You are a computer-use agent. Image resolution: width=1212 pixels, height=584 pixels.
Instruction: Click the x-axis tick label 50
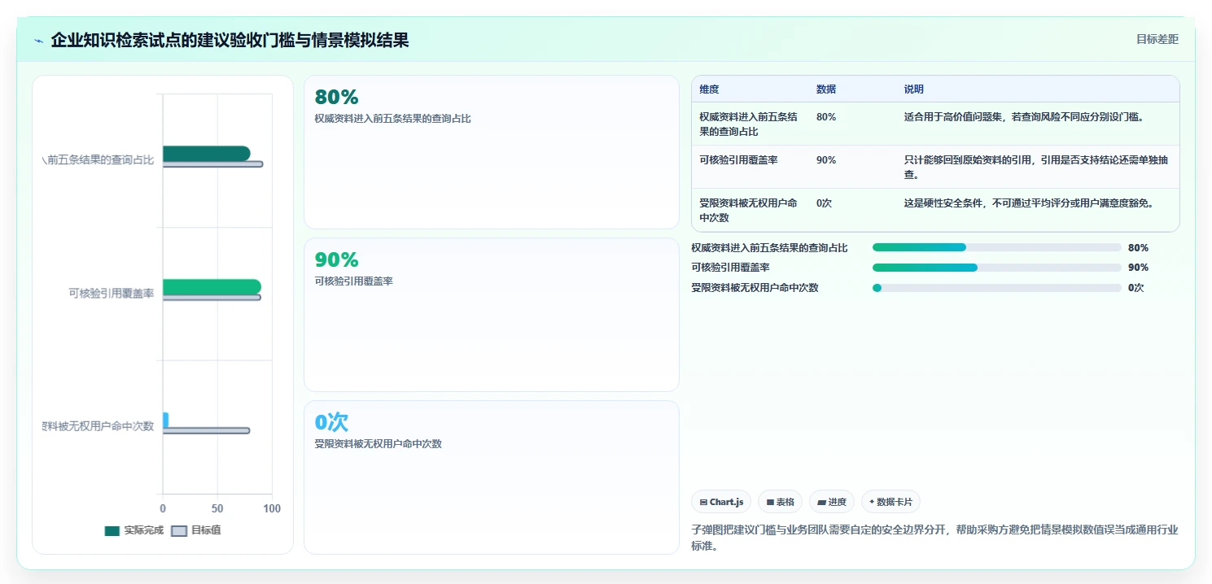[217, 508]
